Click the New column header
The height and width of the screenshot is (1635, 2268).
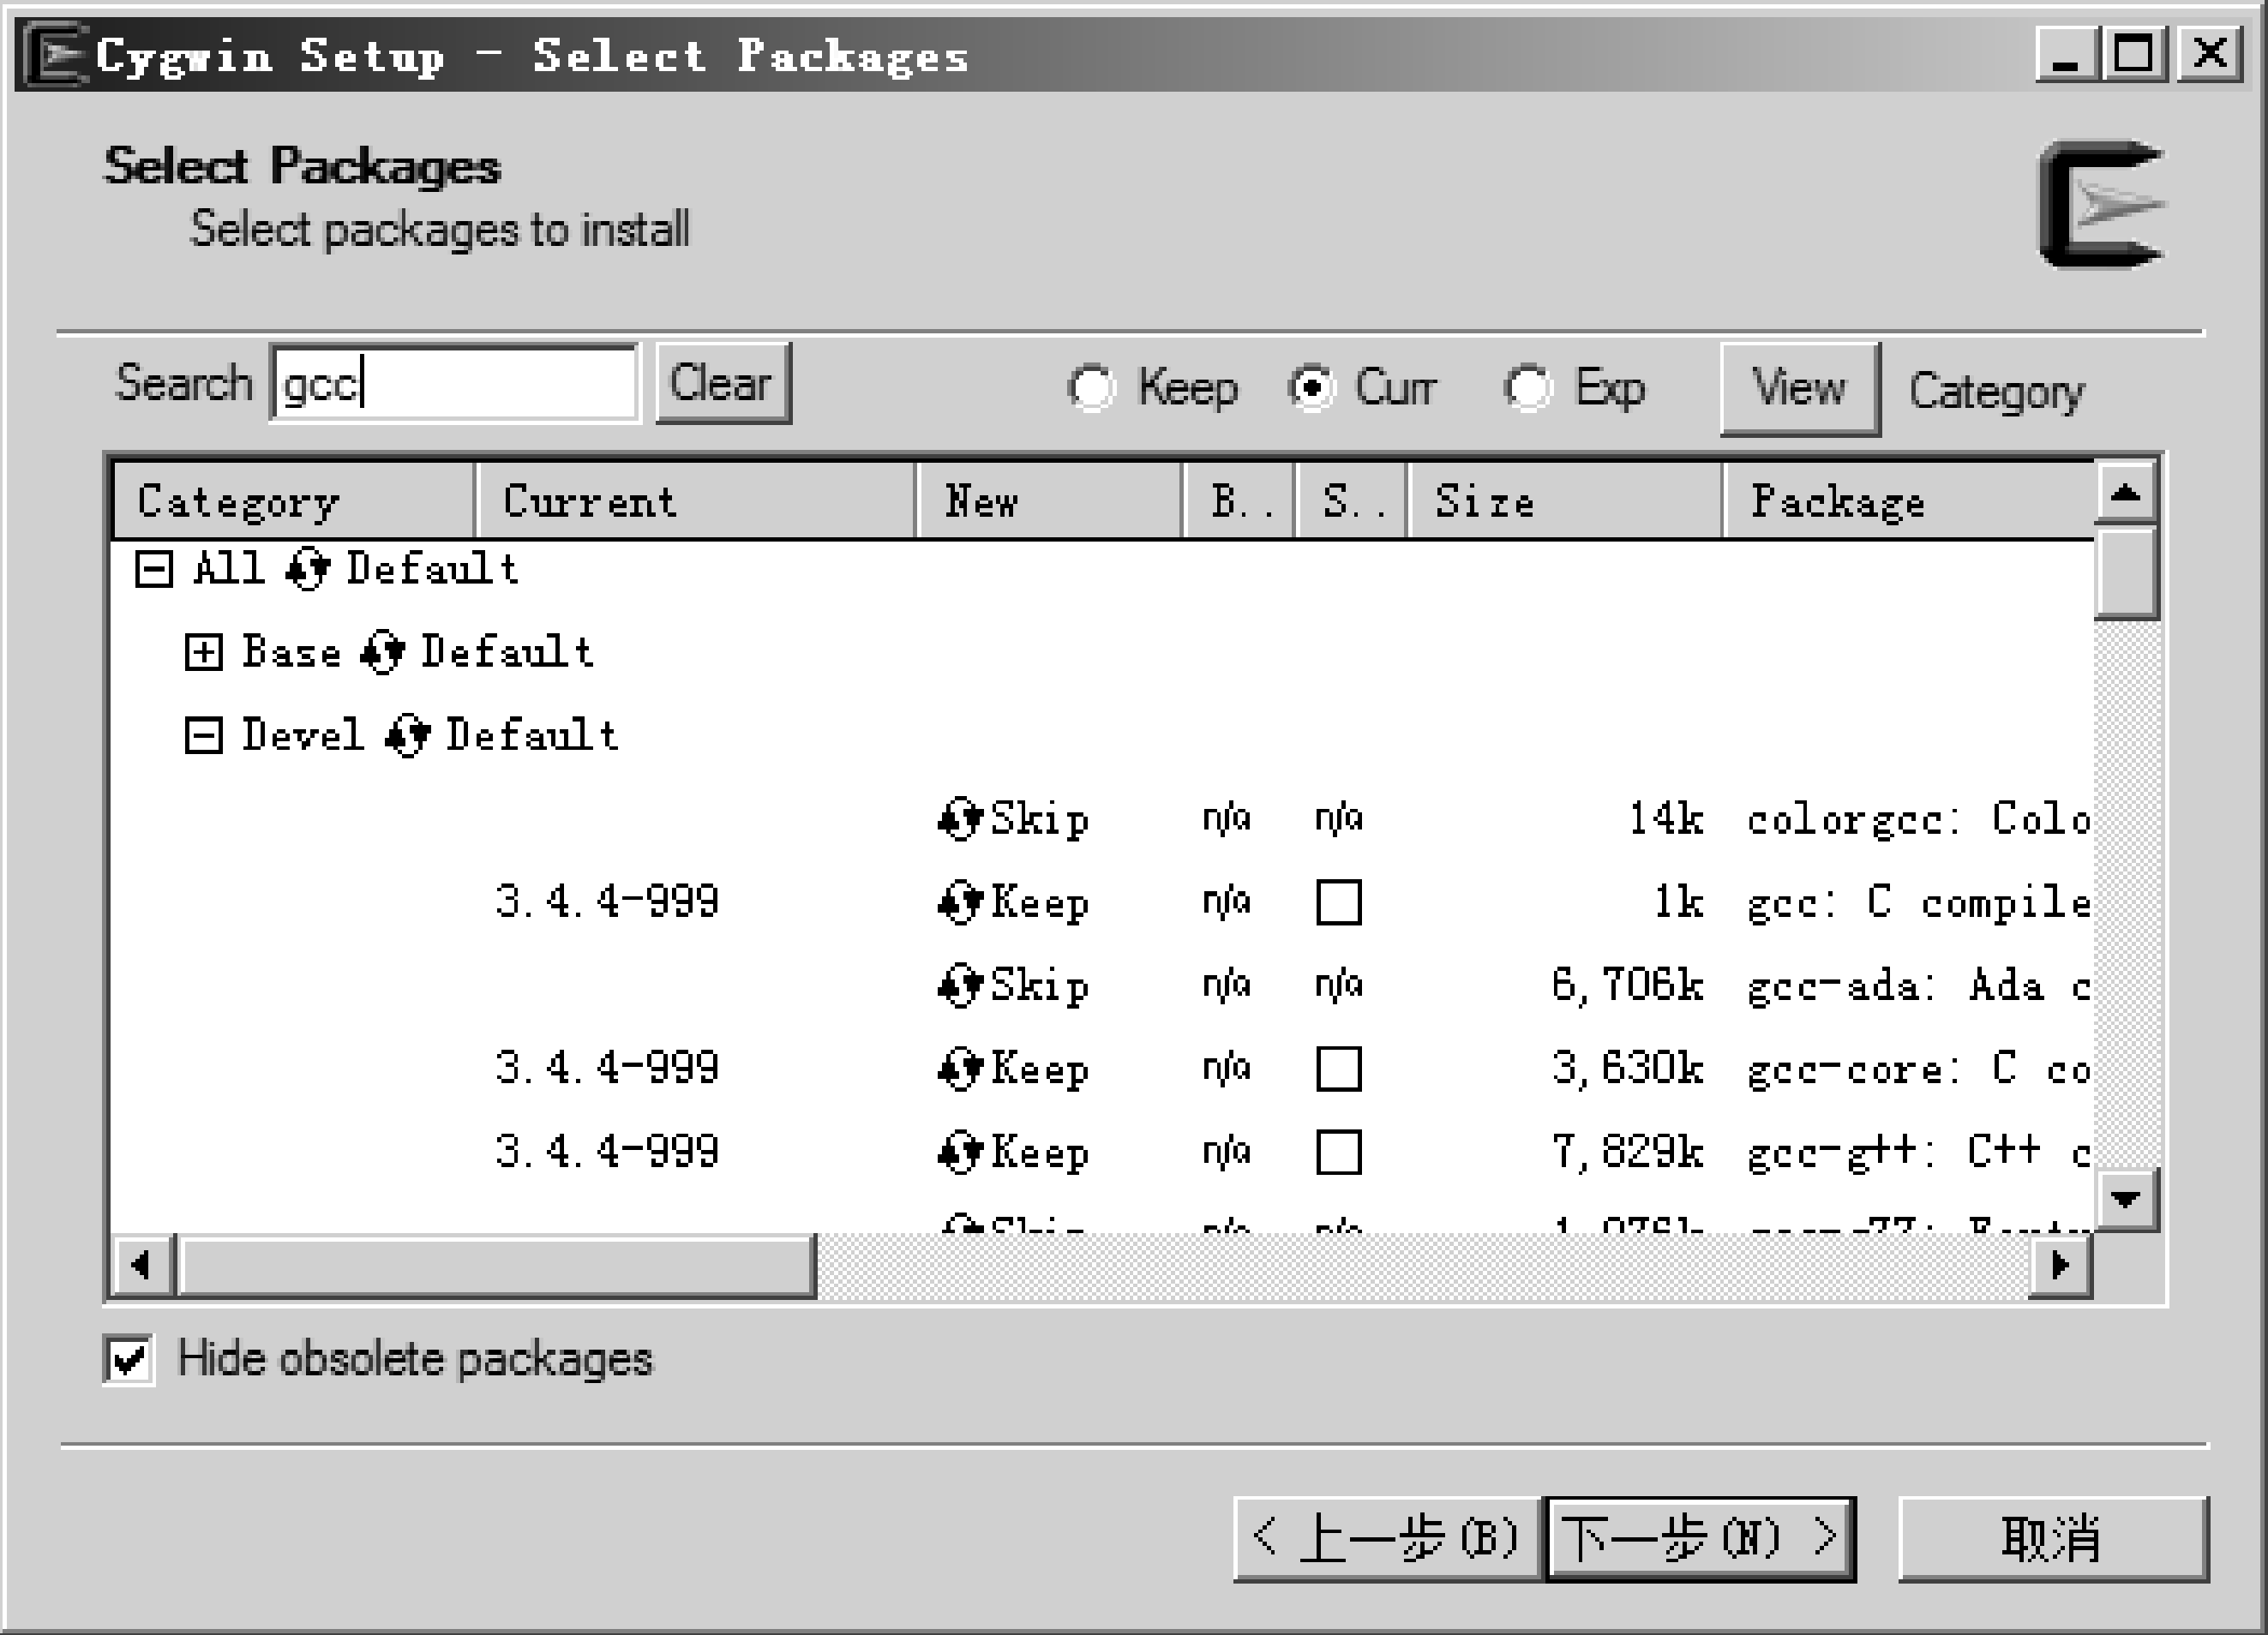coord(1049,500)
